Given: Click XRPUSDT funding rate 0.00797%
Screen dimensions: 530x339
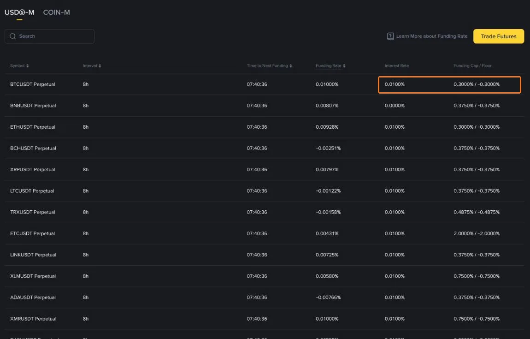Looking at the screenshot, I should click(x=327, y=170).
